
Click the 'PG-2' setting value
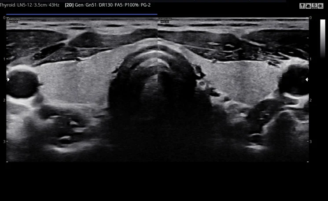pos(146,5)
